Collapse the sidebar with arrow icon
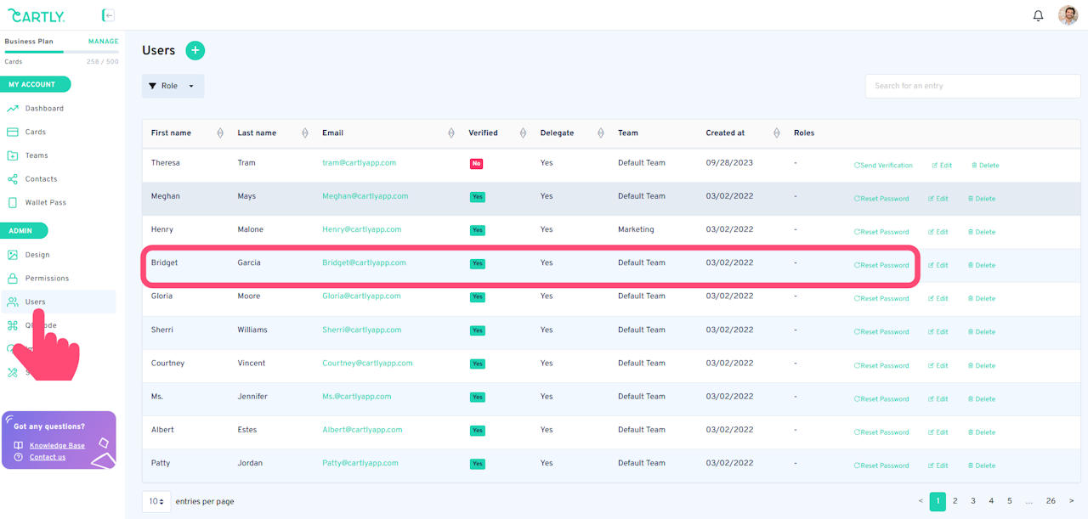 pos(108,15)
